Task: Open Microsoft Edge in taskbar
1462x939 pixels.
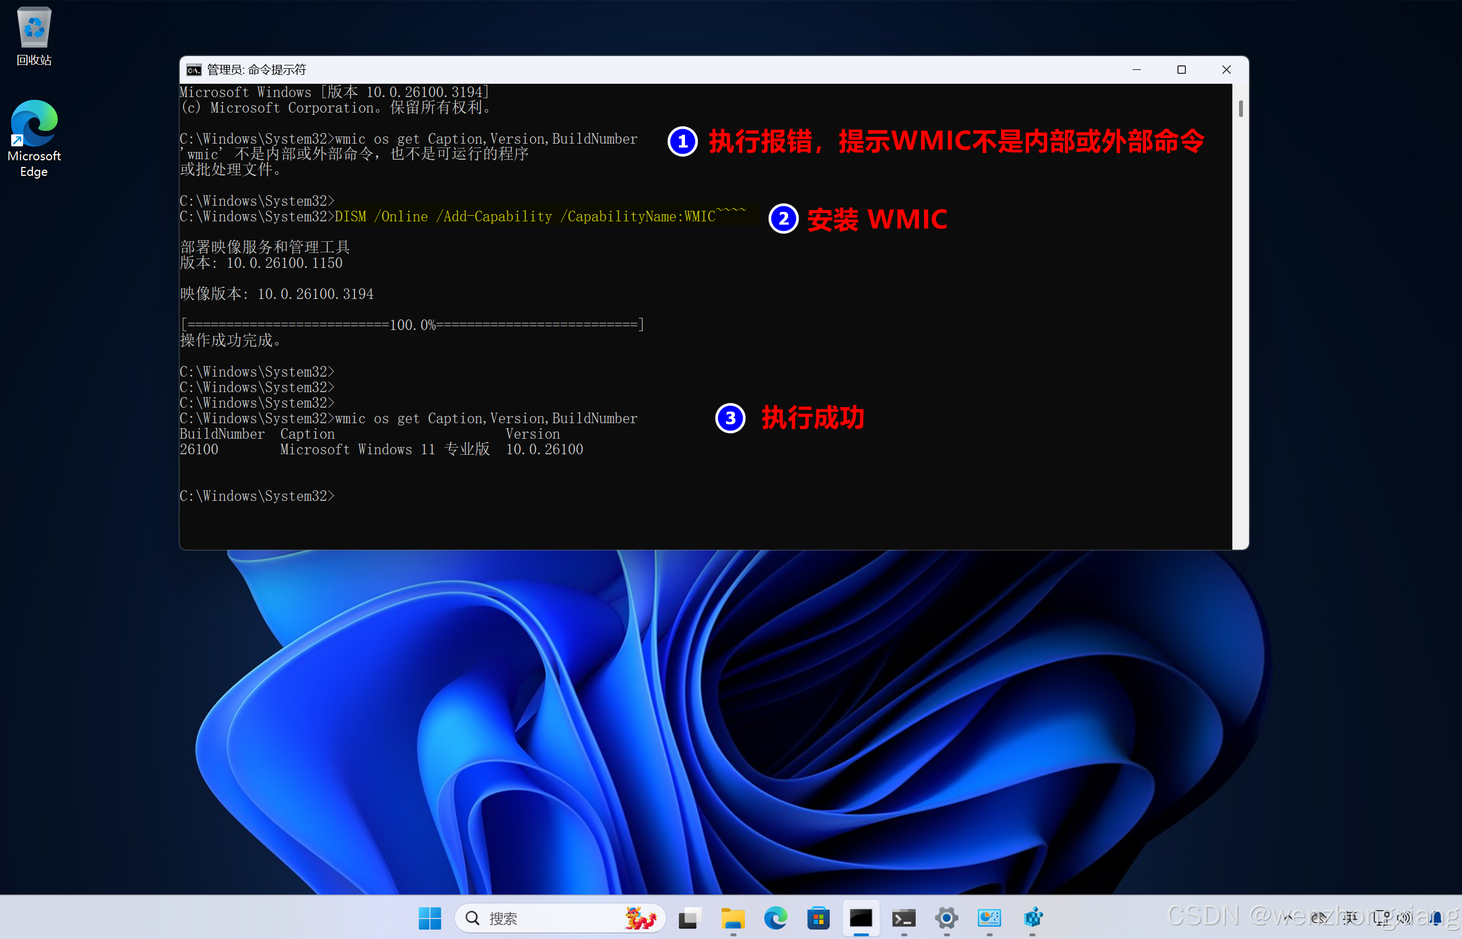Action: point(775,918)
